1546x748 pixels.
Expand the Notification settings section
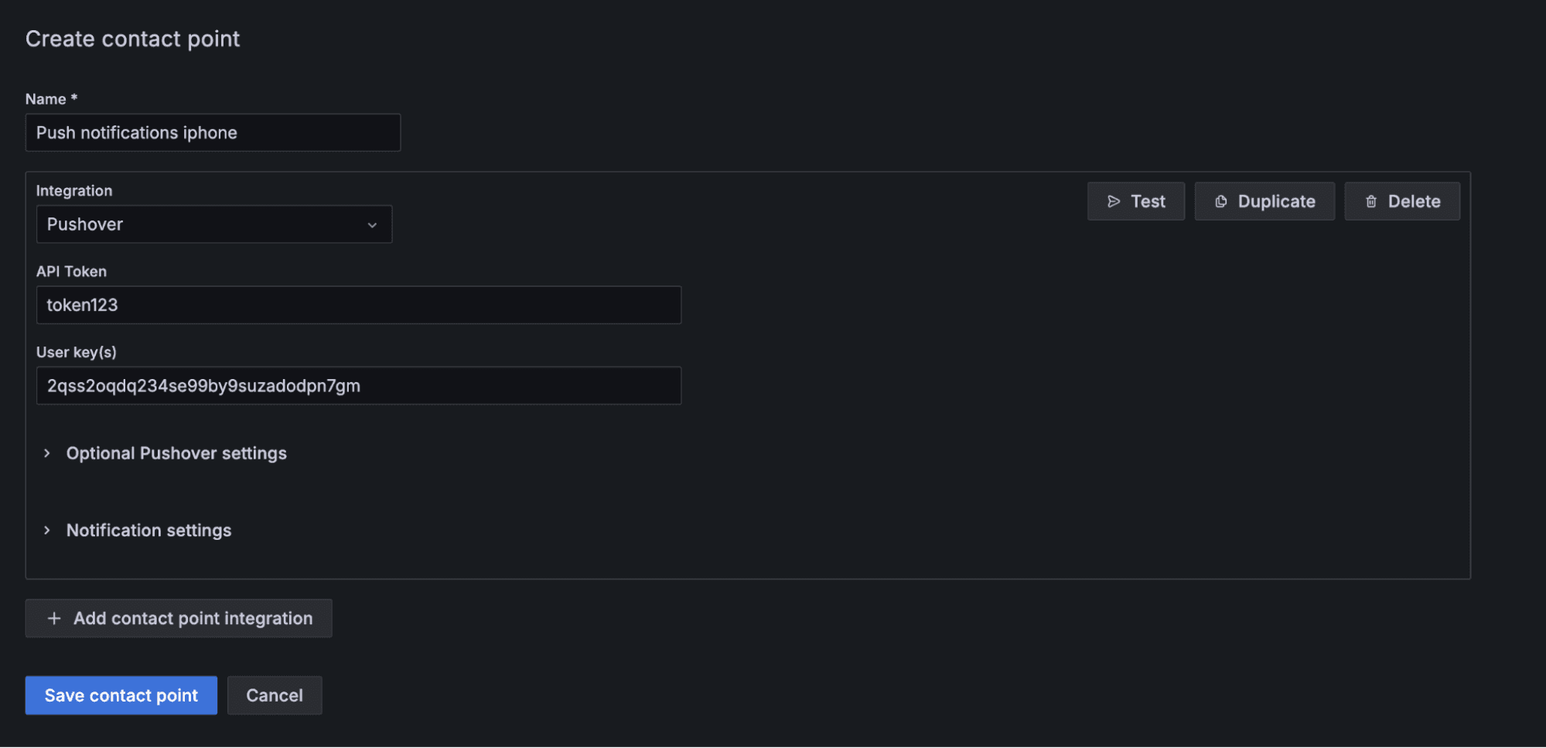click(148, 530)
